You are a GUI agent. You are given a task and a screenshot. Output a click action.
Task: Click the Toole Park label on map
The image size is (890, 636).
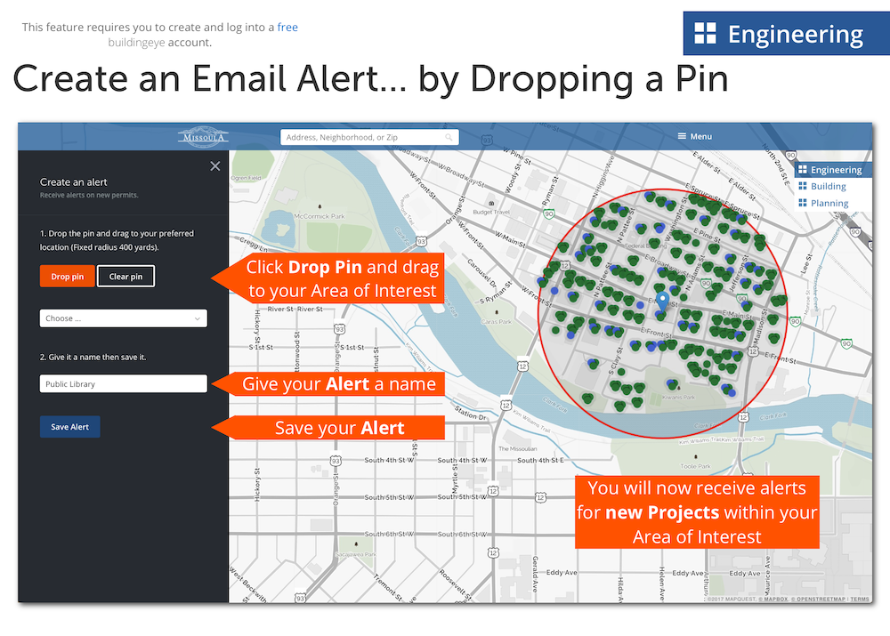[696, 466]
